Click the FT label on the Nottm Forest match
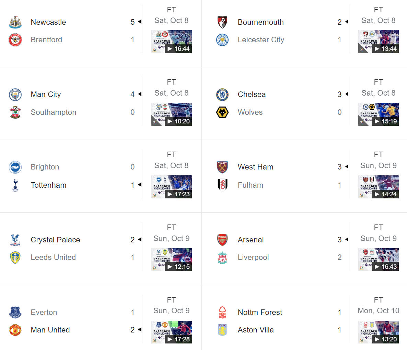Viewport: 407px width, 350px height. tap(378, 300)
